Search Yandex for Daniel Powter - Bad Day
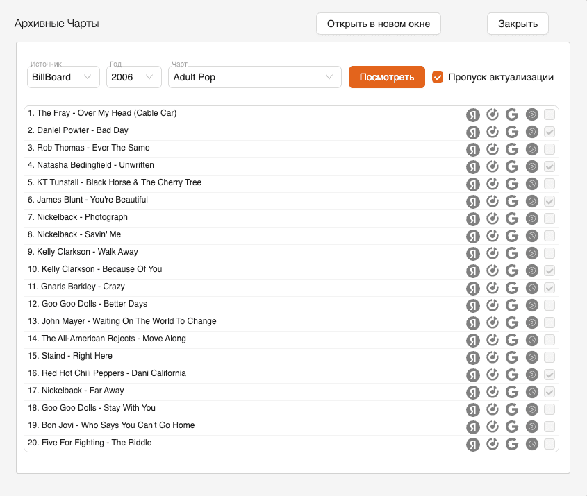The width and height of the screenshot is (587, 496). click(x=473, y=132)
